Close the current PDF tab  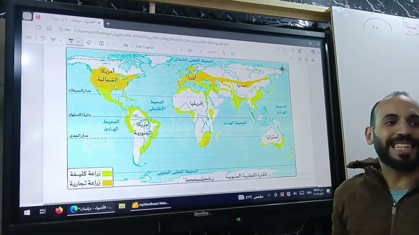(x=99, y=23)
